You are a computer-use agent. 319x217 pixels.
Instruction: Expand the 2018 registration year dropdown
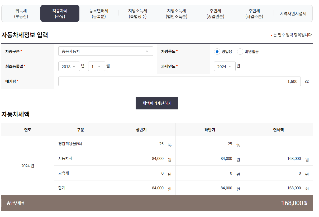click(69, 66)
